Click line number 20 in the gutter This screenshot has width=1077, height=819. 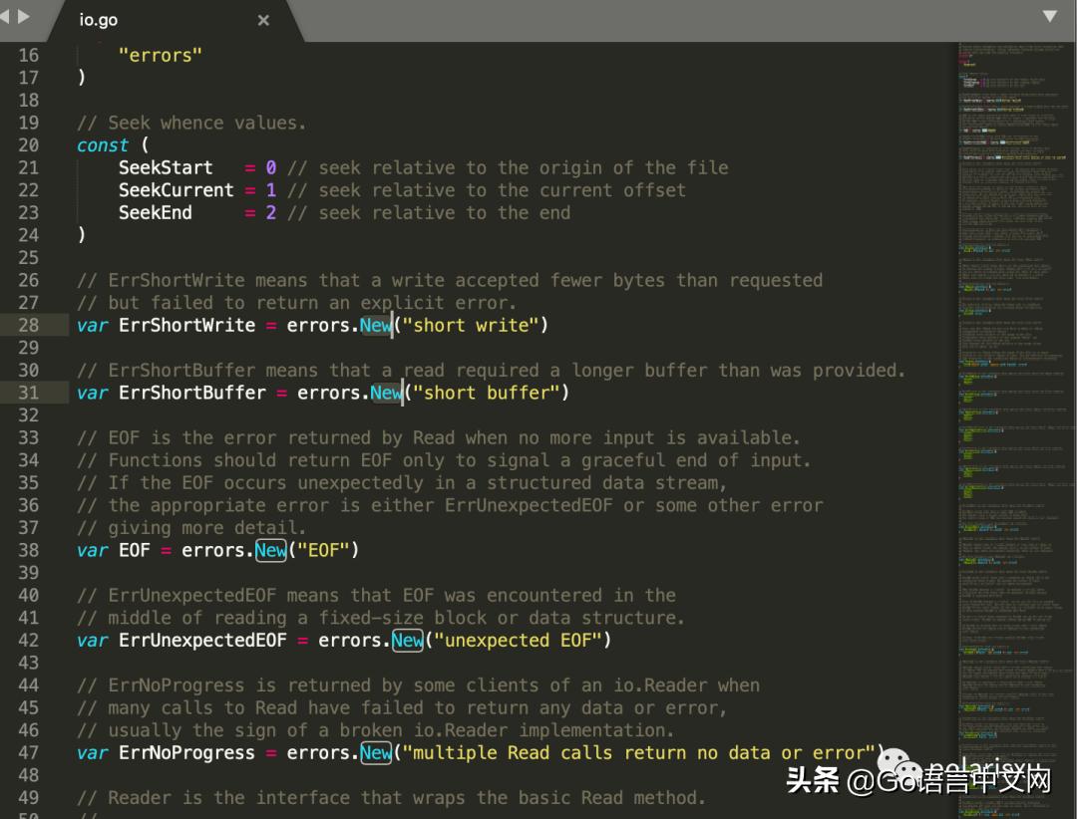tap(28, 145)
